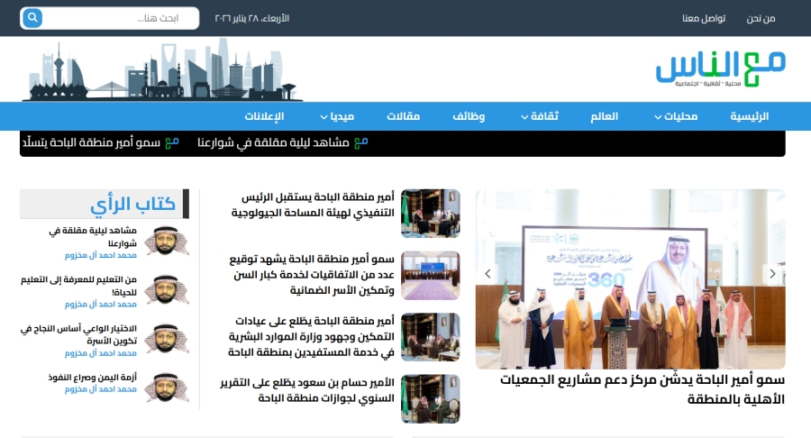Click the من نحن about link

[x=761, y=18]
